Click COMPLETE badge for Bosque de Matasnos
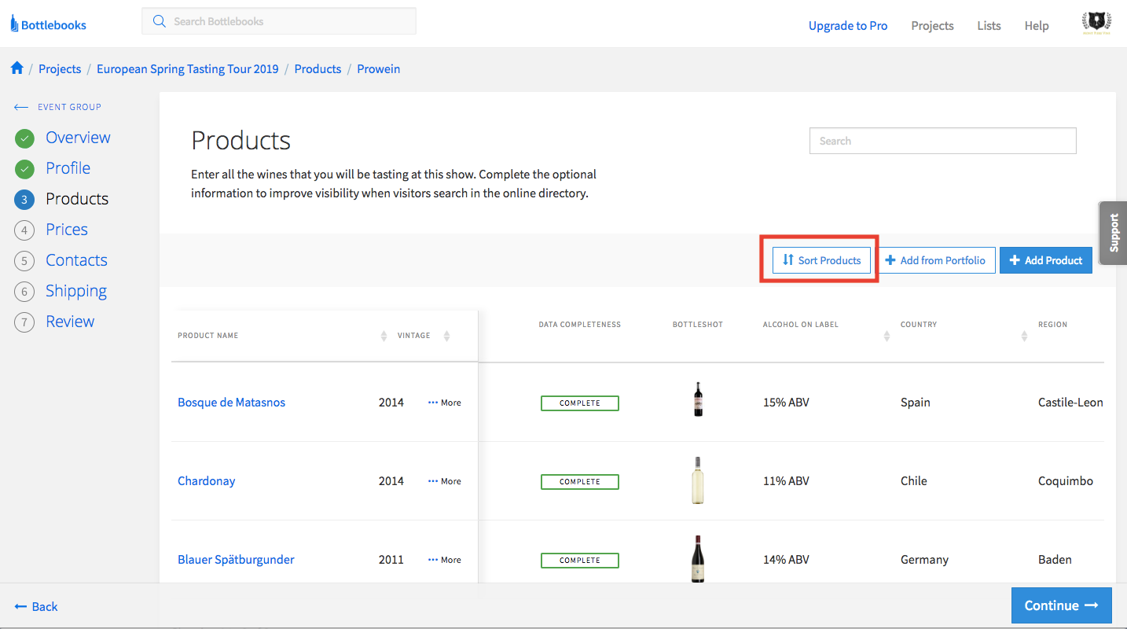Screen dimensions: 1127x629 click(580, 403)
